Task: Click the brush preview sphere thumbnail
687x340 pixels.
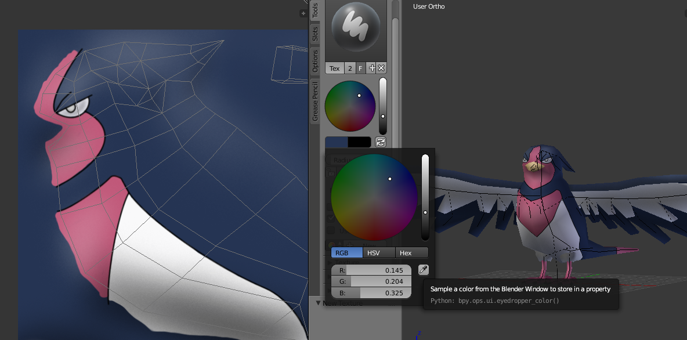Action: [356, 27]
